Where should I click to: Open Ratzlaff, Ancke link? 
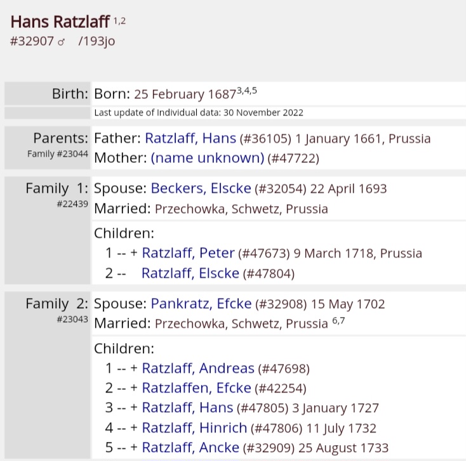pyautogui.click(x=191, y=448)
